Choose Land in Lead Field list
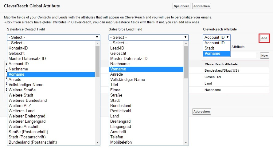The height and width of the screenshot is (159, 273). pos(146,116)
